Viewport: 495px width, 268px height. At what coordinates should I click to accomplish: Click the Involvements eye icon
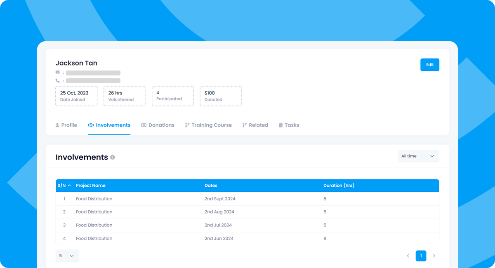90,125
